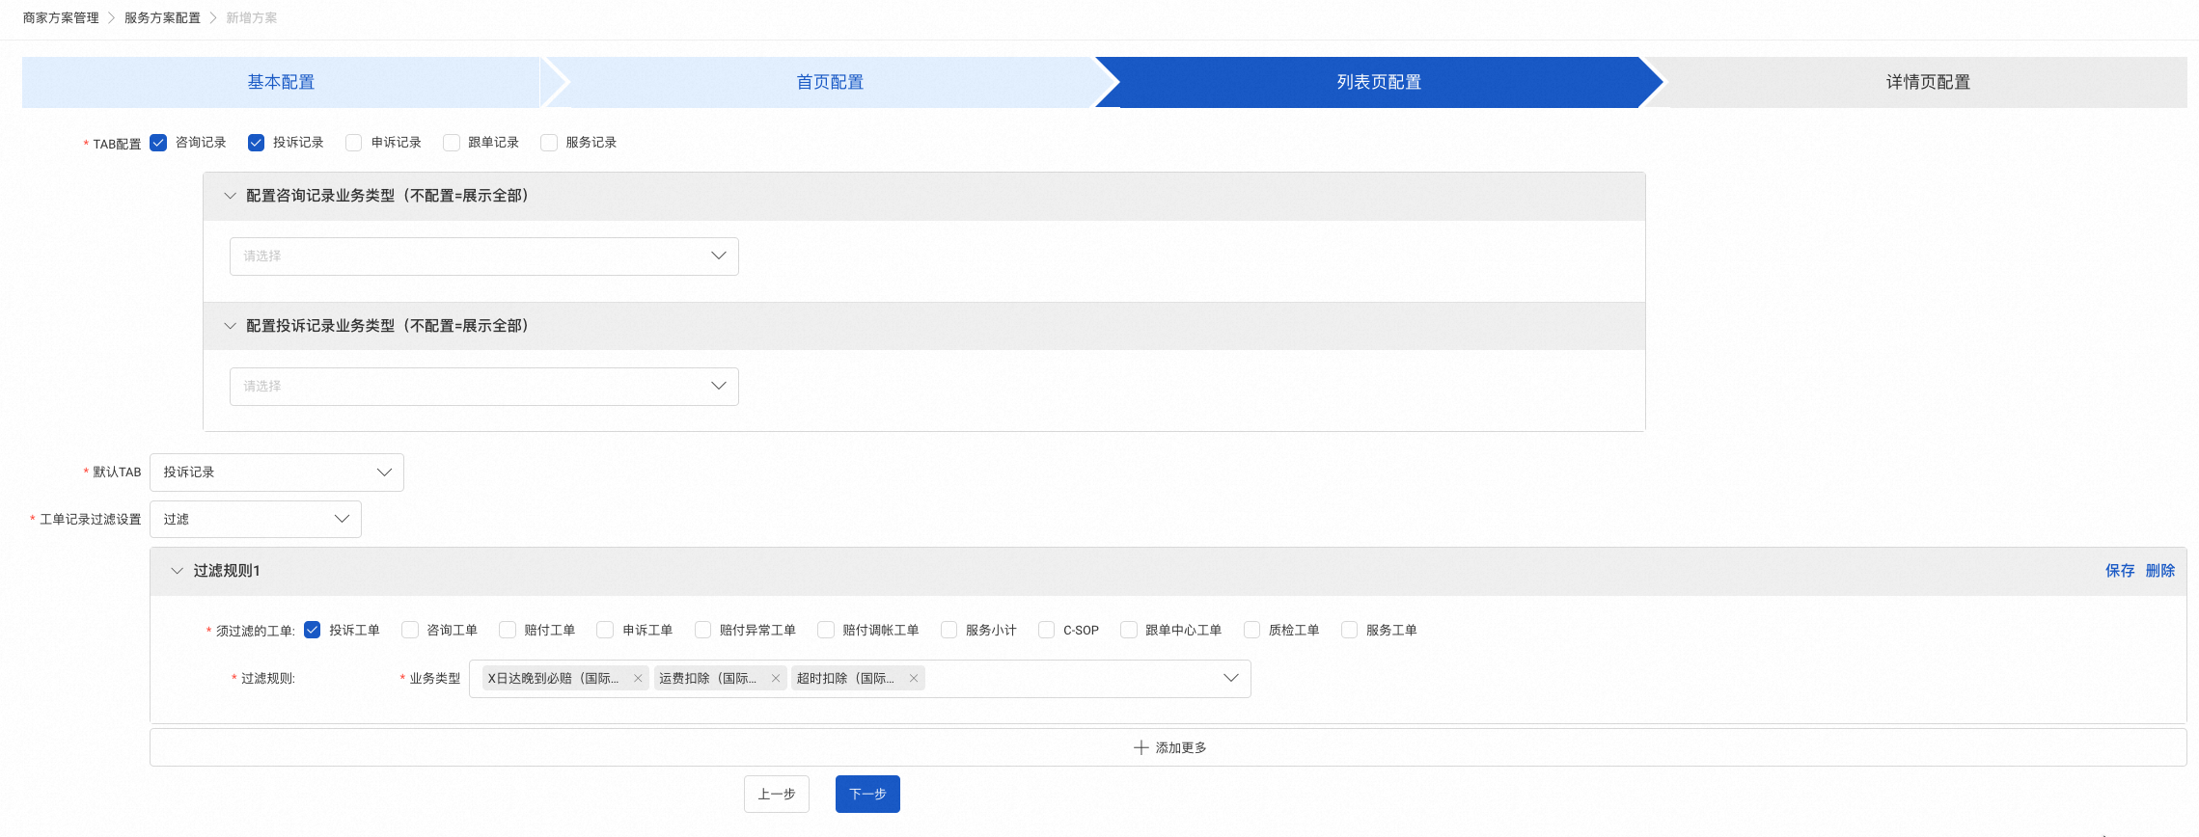
Task: Click 保存 link in 过滤规则1
Action: 2119,571
